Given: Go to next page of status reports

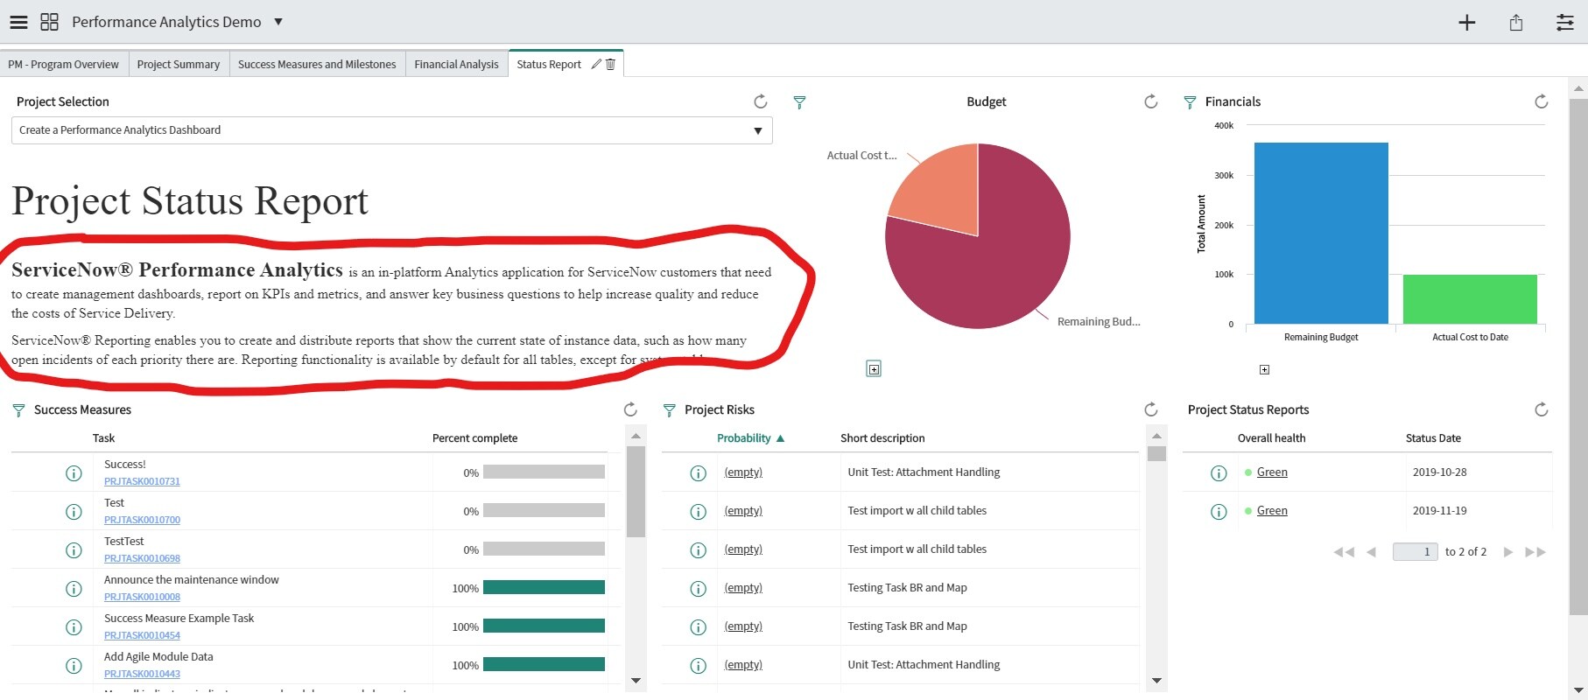Looking at the screenshot, I should (x=1508, y=552).
